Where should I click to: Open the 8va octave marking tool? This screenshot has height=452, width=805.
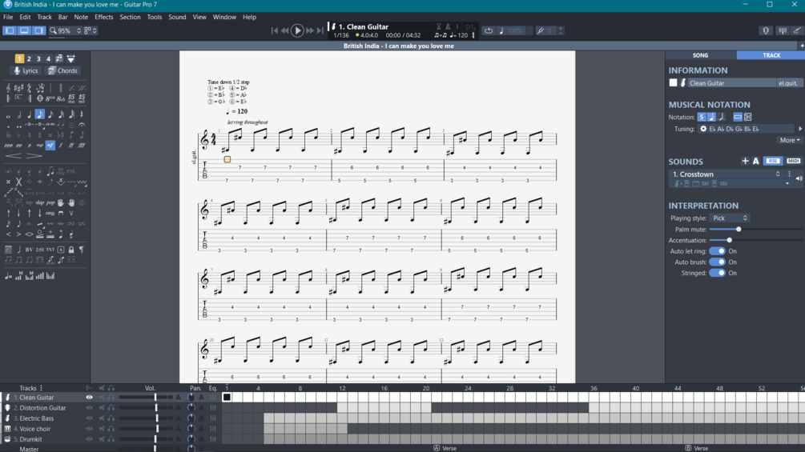pos(50,99)
